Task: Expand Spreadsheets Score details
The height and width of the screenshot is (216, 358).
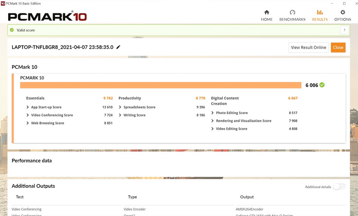Action: (120, 107)
